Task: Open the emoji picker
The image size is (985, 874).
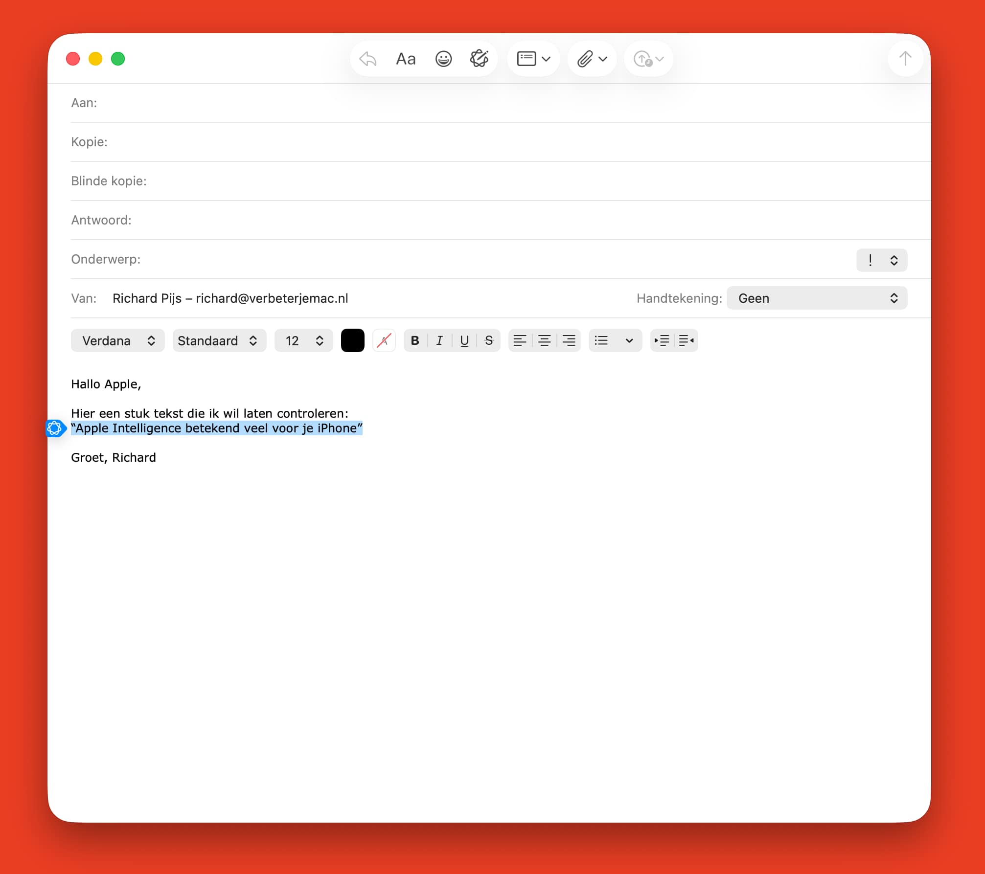Action: pyautogui.click(x=443, y=58)
